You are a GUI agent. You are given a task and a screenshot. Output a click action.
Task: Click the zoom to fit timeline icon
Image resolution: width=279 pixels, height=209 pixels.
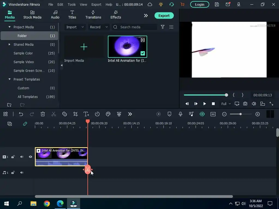tap(213, 114)
